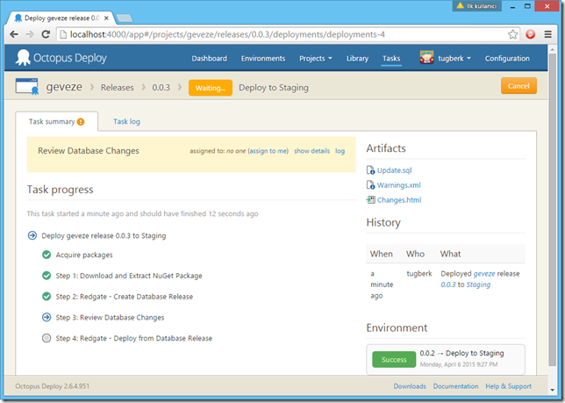Open the Warnings.xml artifact link

(399, 185)
